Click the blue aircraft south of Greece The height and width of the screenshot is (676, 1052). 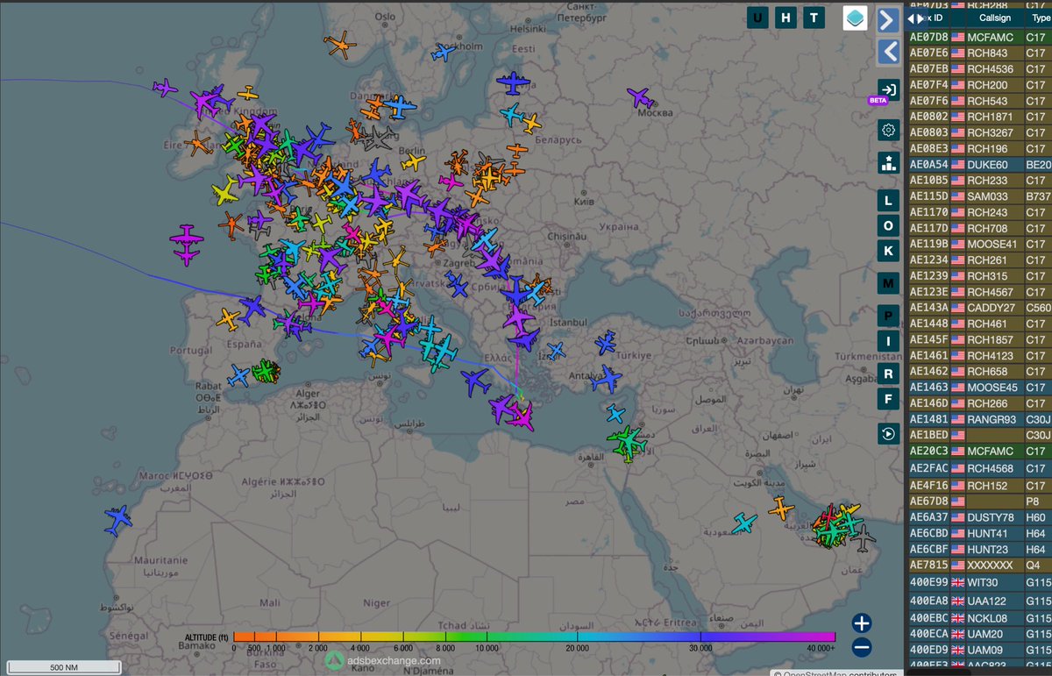(475, 381)
